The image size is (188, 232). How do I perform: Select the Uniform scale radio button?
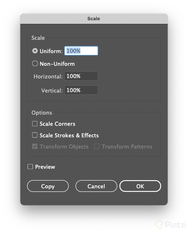(35, 51)
